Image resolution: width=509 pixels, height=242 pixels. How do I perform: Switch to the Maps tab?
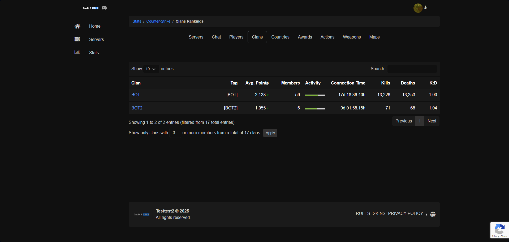pos(374,37)
